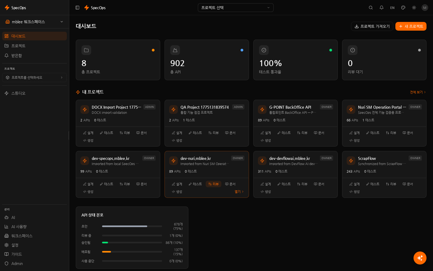This screenshot has height=271, width=433.
Task: Open the floating AI sparkle assistant button
Action: 420,258
